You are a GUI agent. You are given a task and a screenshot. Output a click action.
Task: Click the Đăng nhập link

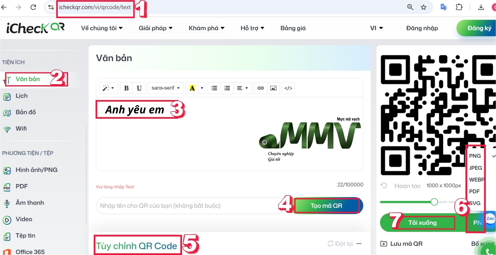[x=422, y=28]
